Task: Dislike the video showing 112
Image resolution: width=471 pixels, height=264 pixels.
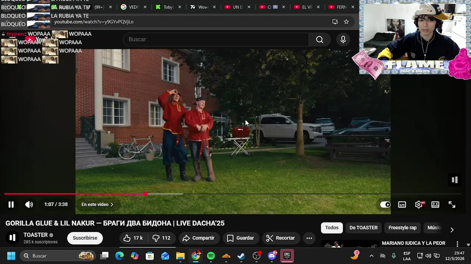Action: 162,238
